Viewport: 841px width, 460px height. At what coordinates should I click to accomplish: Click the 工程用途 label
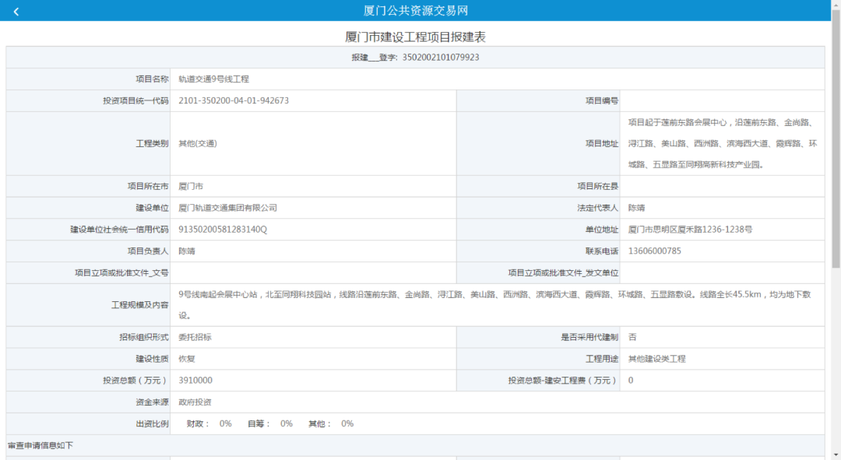pos(602,359)
